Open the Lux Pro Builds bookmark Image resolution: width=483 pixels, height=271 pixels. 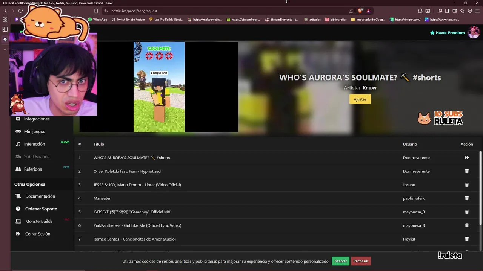point(166,20)
